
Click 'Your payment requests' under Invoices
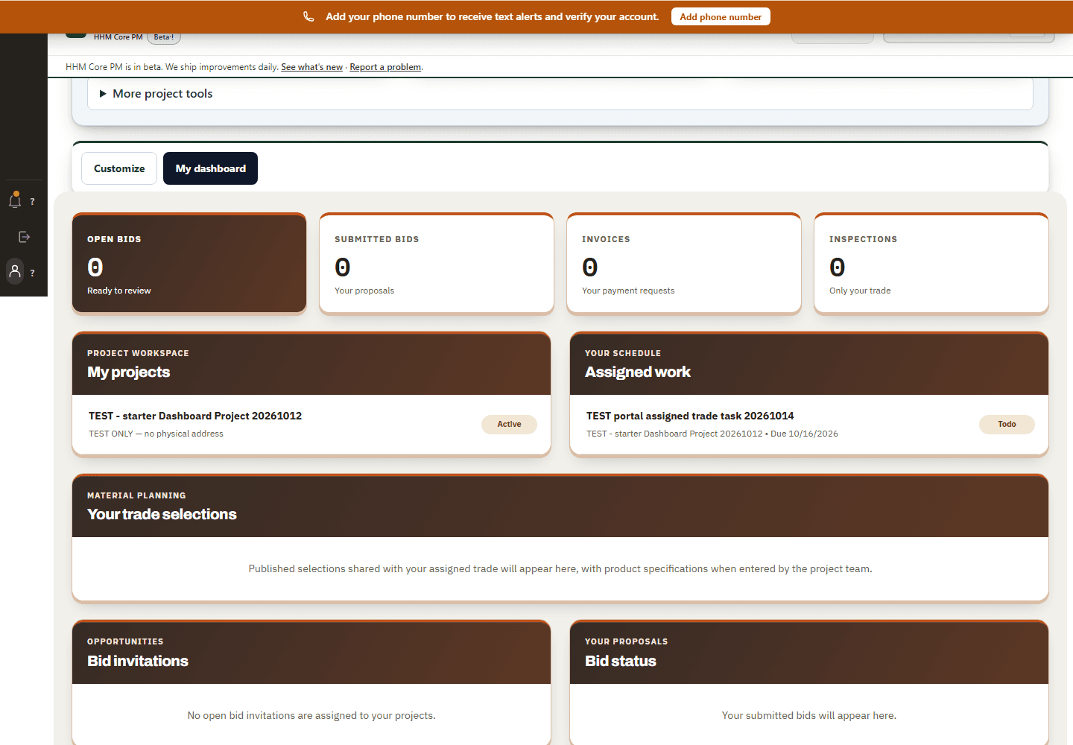coord(628,291)
